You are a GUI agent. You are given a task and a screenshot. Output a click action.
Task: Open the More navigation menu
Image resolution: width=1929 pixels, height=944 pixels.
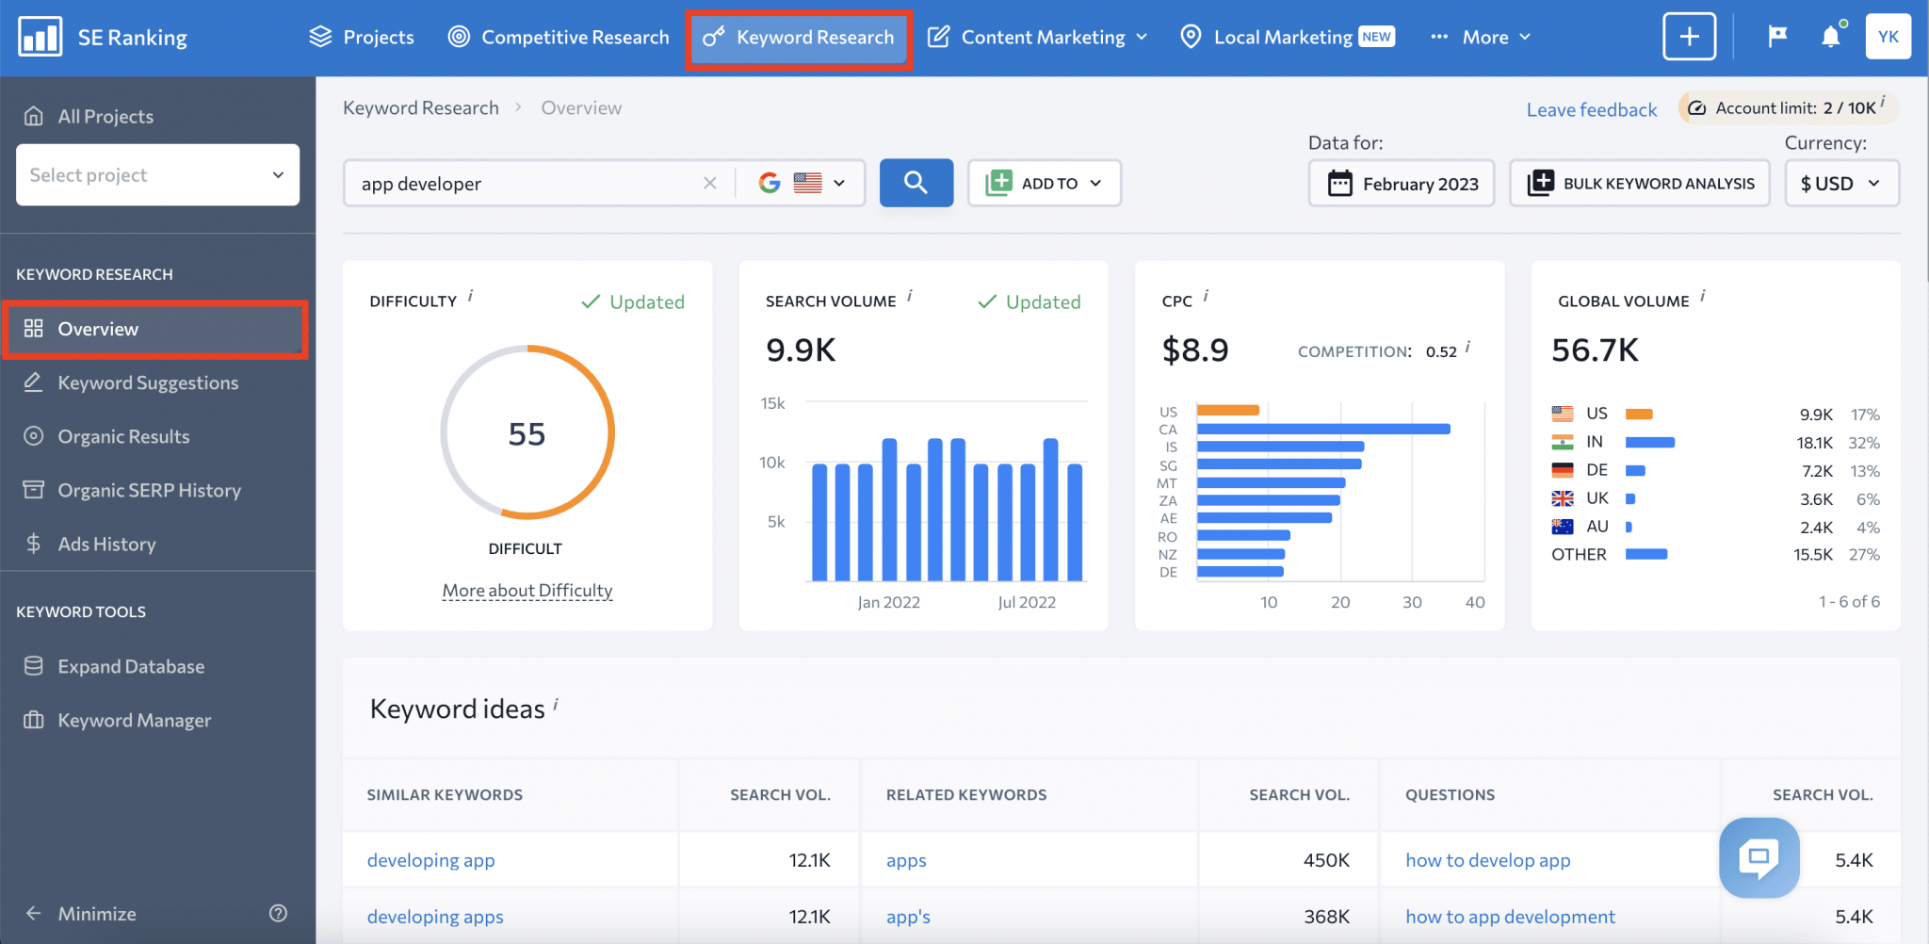click(1479, 37)
